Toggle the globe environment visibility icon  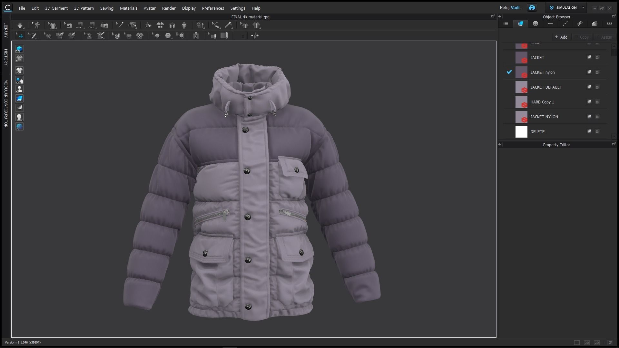(x=19, y=126)
